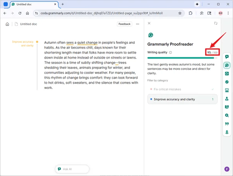Refresh the Proofreader analysis
The image size is (233, 176).
coord(216,23)
